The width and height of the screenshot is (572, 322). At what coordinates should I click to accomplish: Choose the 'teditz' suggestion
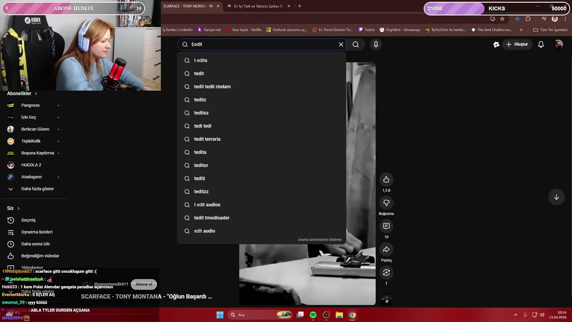[x=261, y=100]
